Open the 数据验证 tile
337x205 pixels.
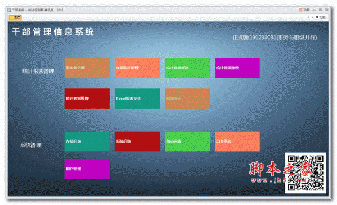pyautogui.click(x=187, y=99)
